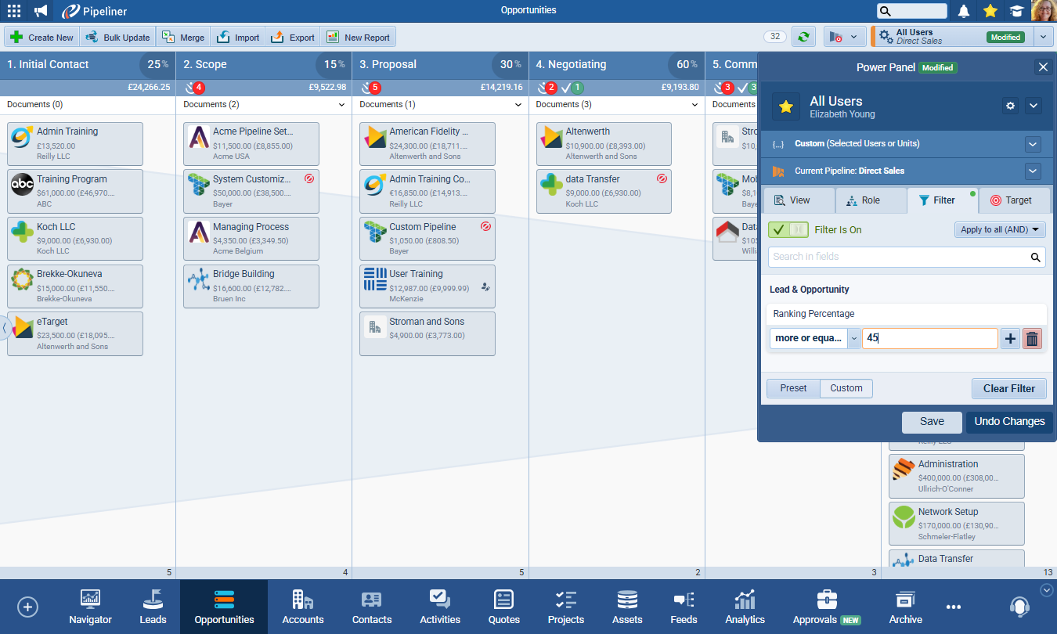Open Projects in bottom menu
Viewport: 1057px width, 634px height.
point(566,607)
